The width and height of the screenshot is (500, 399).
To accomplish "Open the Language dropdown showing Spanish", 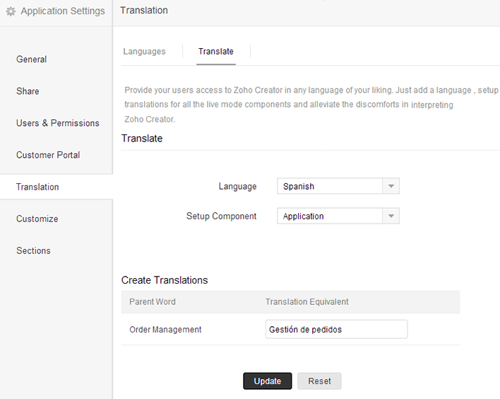I will (338, 187).
